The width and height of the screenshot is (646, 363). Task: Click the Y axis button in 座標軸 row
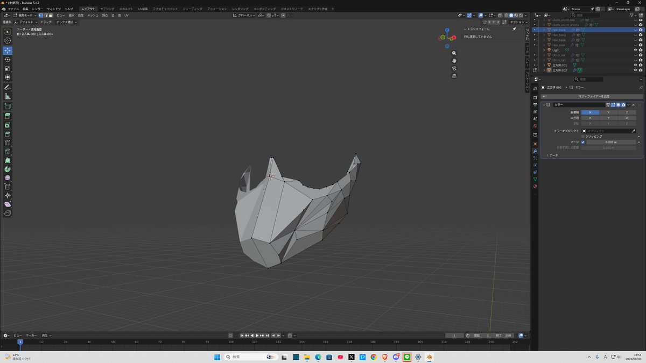608,112
